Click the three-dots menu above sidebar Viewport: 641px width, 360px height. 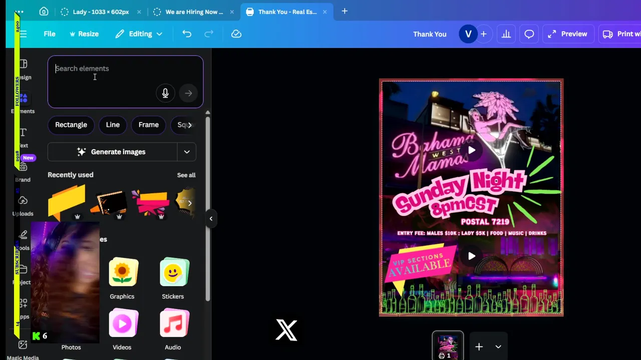[19, 11]
